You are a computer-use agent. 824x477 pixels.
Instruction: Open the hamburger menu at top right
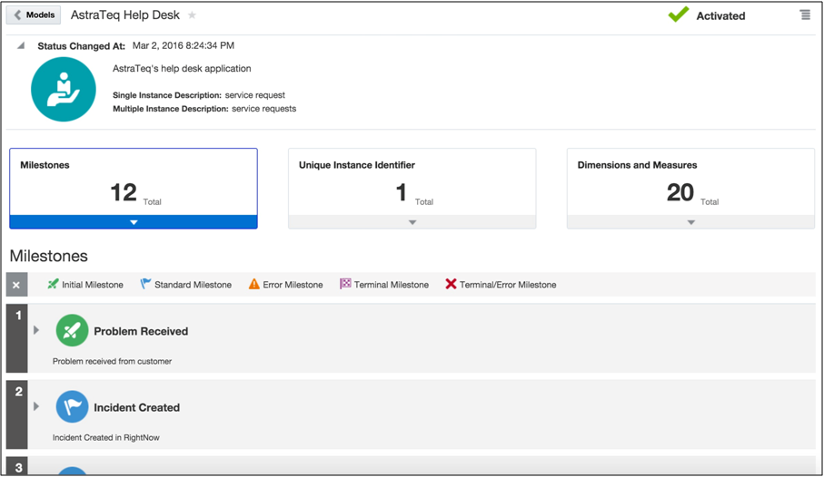(805, 15)
